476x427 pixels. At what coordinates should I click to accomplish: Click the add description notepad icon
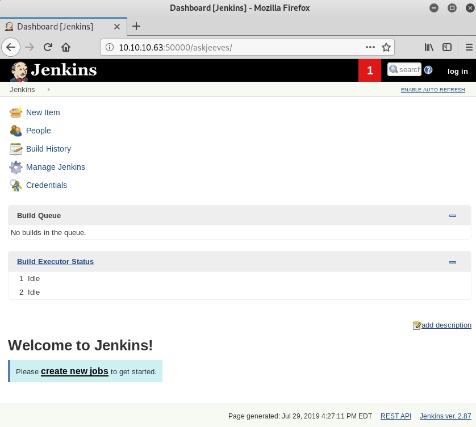tap(417, 325)
